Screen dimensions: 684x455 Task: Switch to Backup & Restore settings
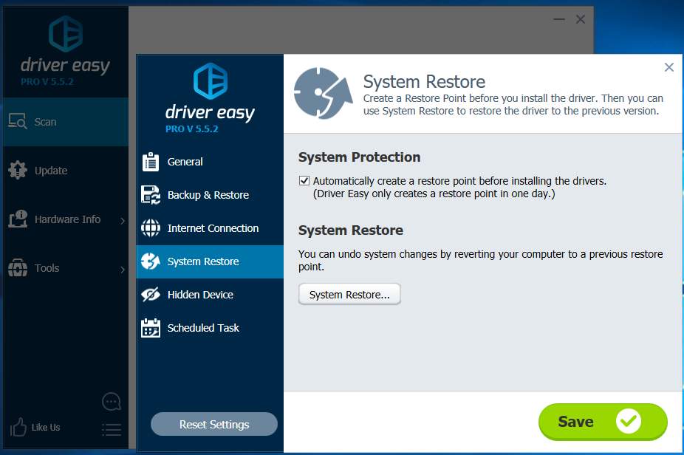point(210,195)
